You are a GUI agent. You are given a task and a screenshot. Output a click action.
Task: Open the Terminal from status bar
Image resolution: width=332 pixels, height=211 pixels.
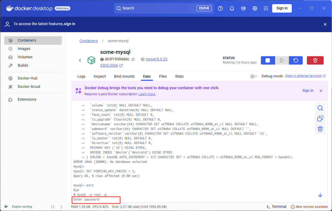point(276,207)
